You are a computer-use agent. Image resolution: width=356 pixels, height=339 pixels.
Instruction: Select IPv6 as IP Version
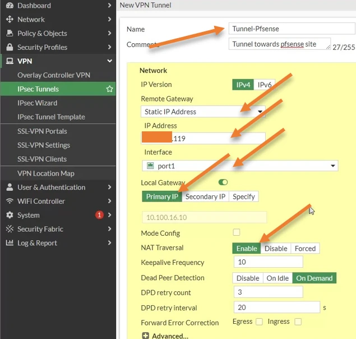pos(263,85)
